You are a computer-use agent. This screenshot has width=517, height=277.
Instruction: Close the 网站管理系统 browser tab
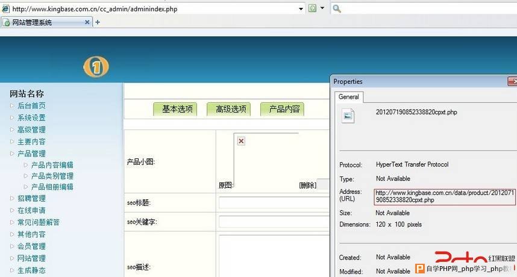click(x=87, y=22)
